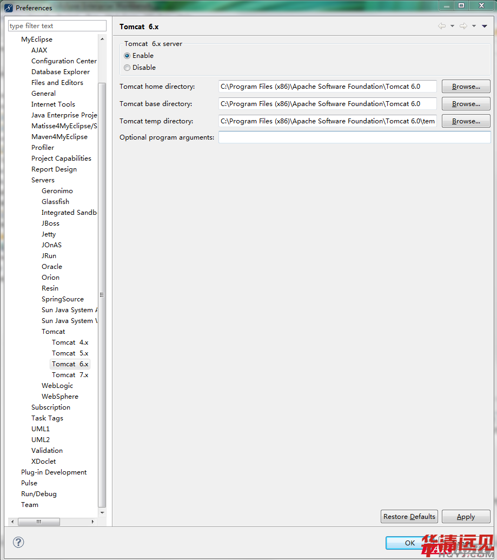497x560 pixels.
Task: Confirm with the OK button
Action: 409,543
